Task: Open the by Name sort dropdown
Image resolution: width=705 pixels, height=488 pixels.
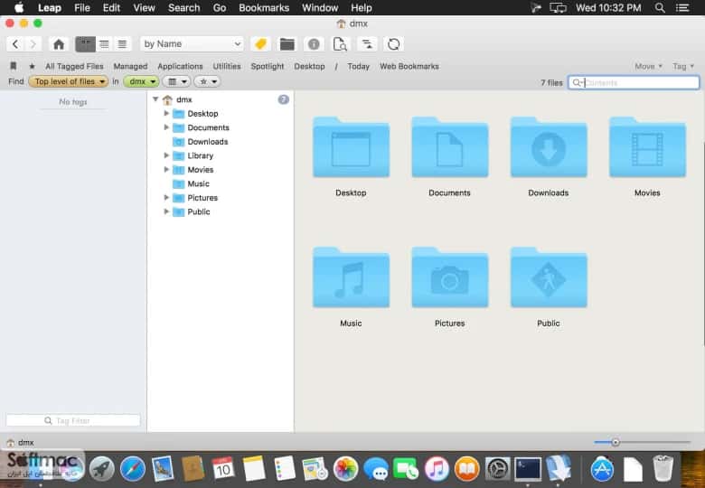Action: tap(192, 44)
